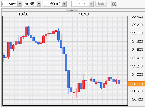145x107 pixels.
Task: Open the date picker dropdown arrow
Action: click(91, 4)
